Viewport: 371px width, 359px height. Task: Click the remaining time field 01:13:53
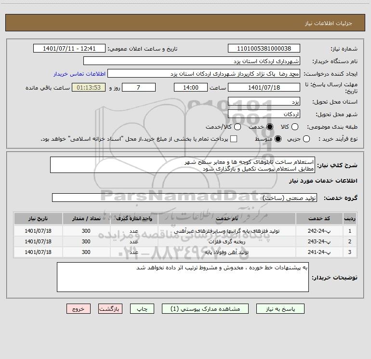[89, 87]
